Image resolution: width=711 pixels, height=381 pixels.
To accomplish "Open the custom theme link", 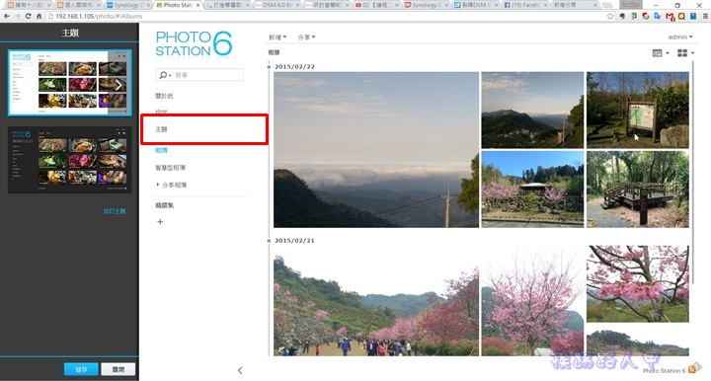I will coord(115,211).
